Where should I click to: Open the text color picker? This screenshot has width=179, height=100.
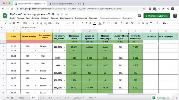(95, 23)
